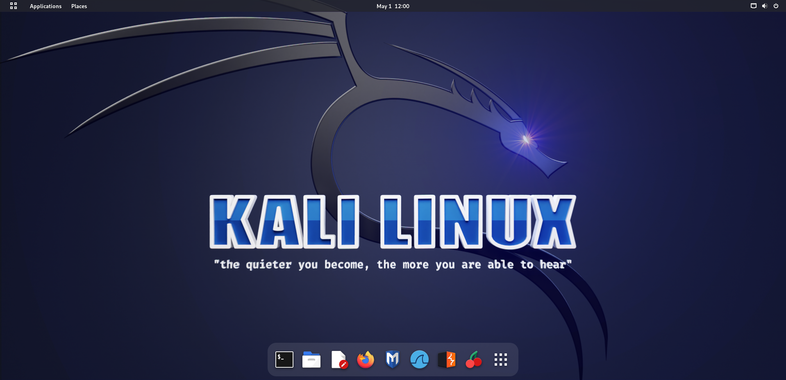Open CherryTree notes from the dock
The image size is (786, 380).
coord(474,360)
